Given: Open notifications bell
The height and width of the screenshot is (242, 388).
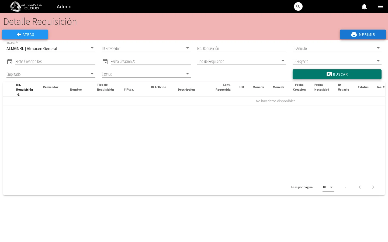Looking at the screenshot, I should tap(364, 6).
